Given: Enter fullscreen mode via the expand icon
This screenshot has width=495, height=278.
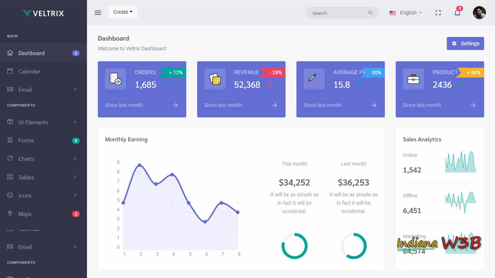Looking at the screenshot, I should pos(438,13).
